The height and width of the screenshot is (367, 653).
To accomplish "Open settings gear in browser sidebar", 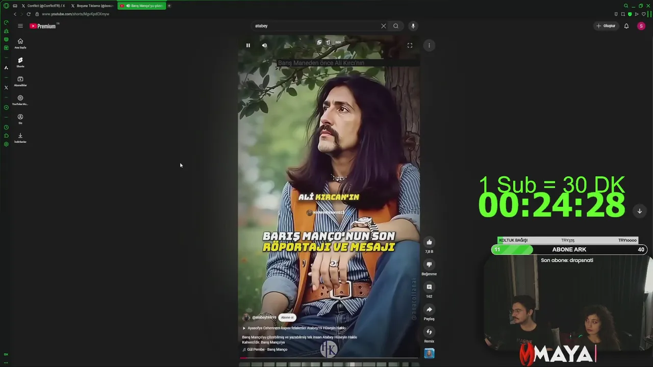I will click(x=6, y=144).
